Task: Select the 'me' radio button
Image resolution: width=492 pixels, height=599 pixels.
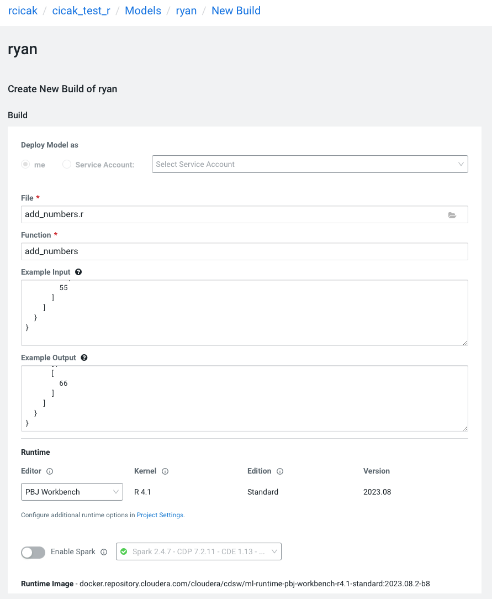Action: [25, 164]
